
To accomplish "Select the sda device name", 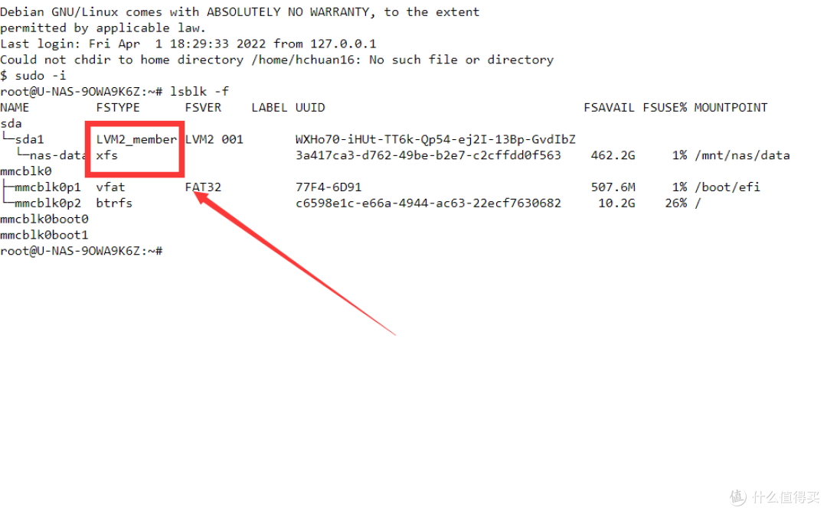I will click(x=11, y=124).
